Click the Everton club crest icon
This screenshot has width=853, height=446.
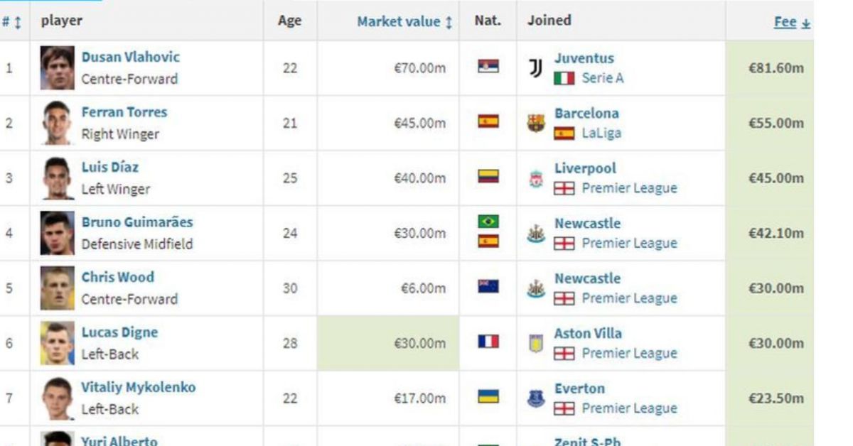tap(536, 398)
